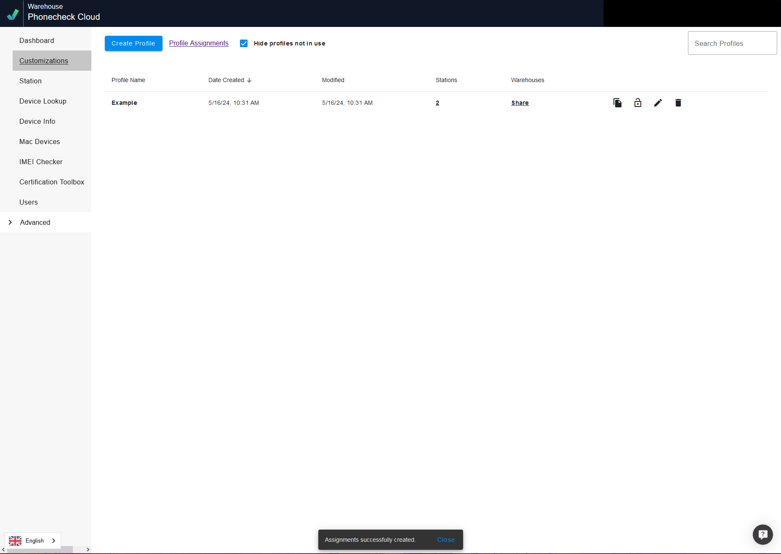The image size is (781, 554).
Task: Open IMEI Checker in the sidebar
Action: coord(41,162)
